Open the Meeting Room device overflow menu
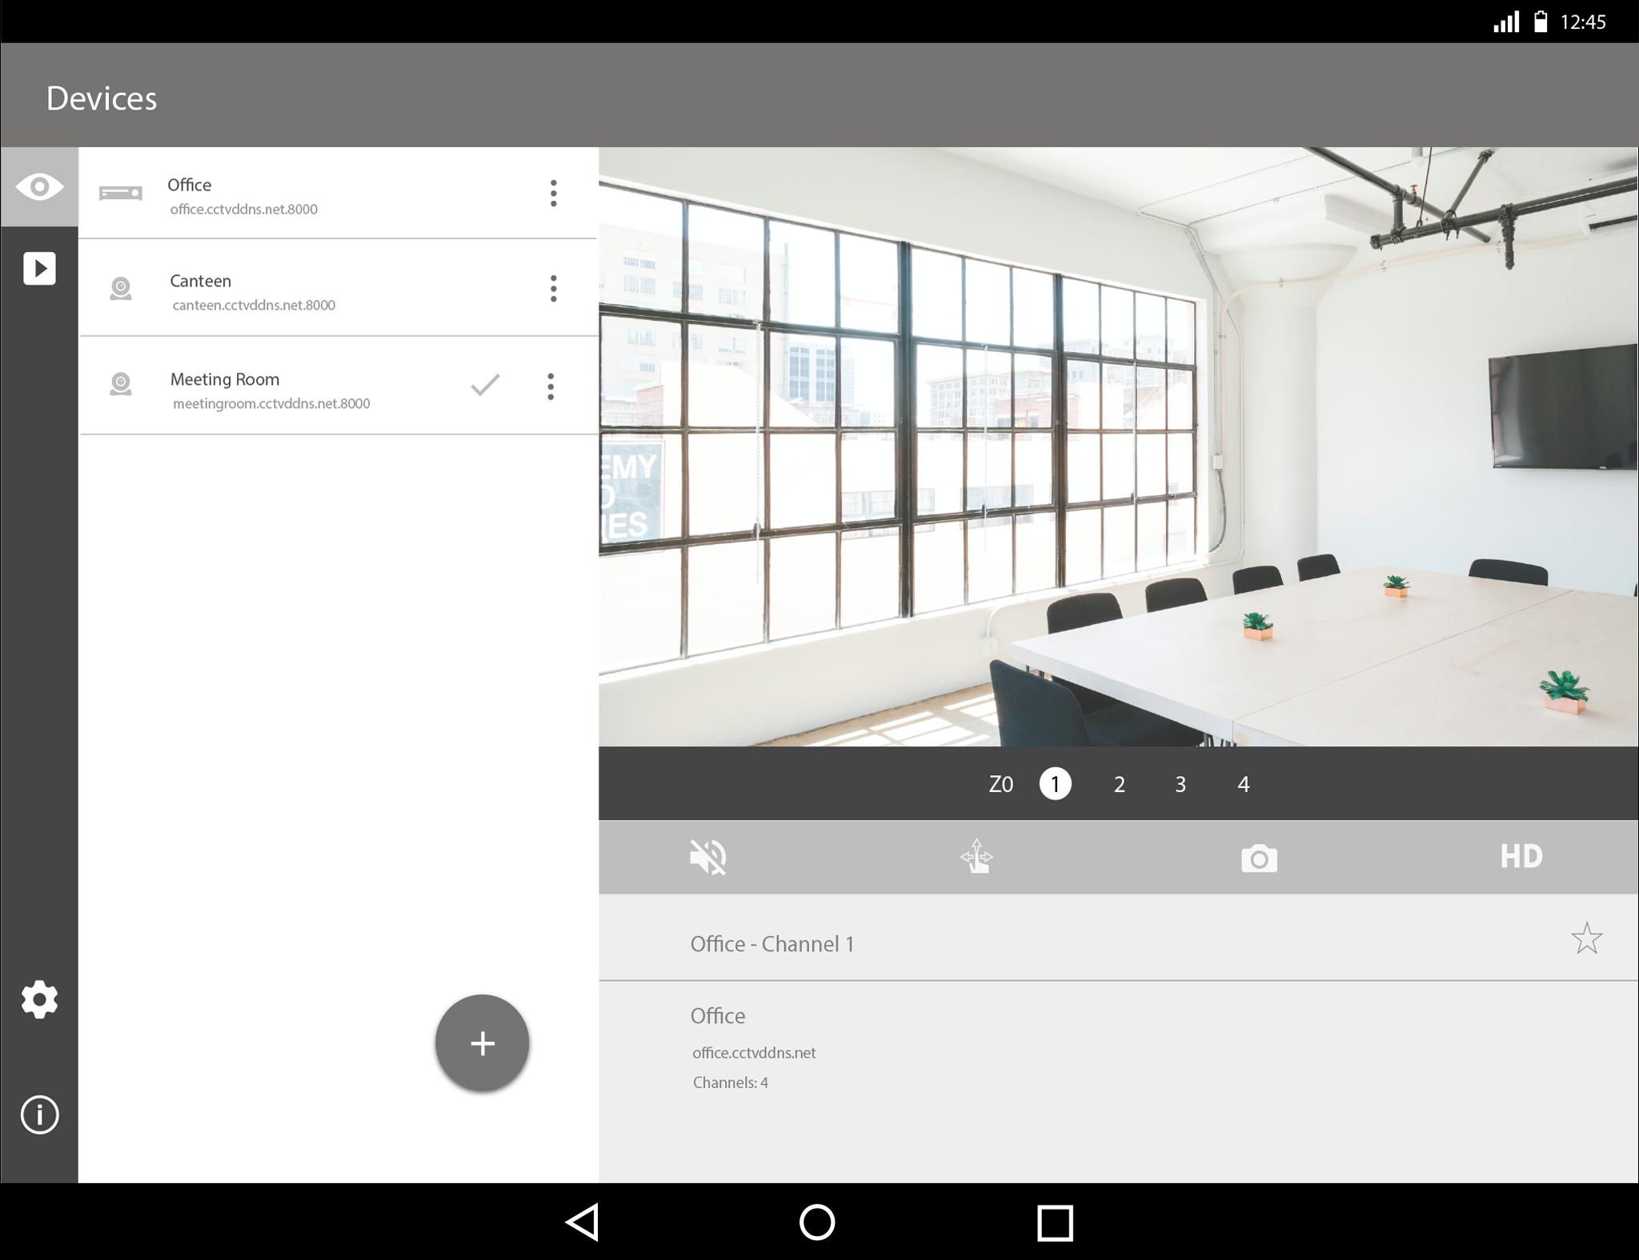This screenshot has height=1260, width=1639. click(551, 386)
